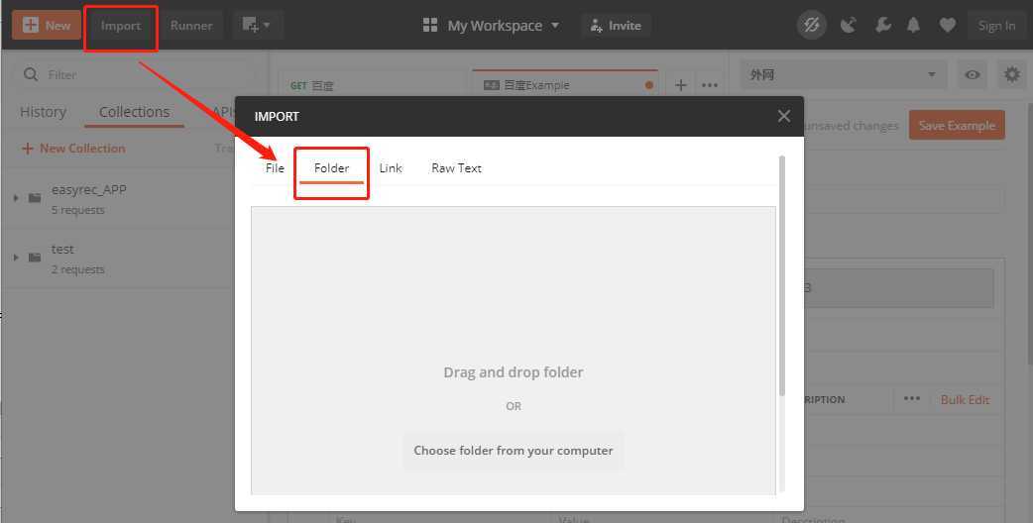The height and width of the screenshot is (523, 1033).
Task: Click the environment quick look eye icon
Action: (x=973, y=75)
